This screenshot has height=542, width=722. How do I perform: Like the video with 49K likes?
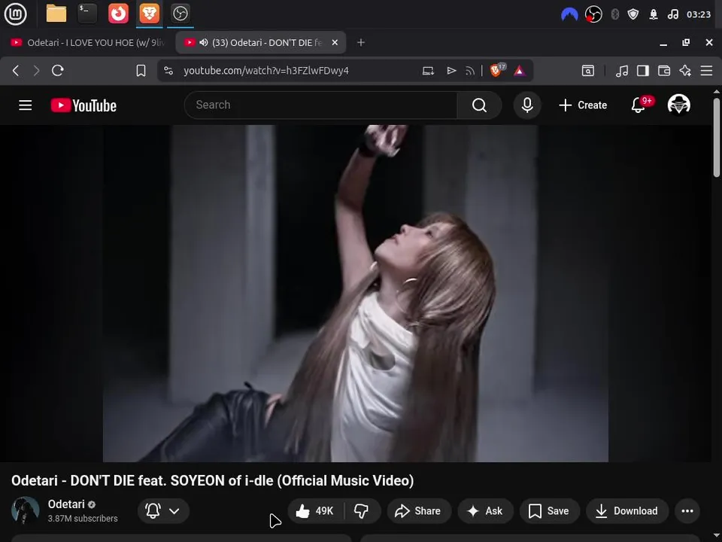click(315, 510)
